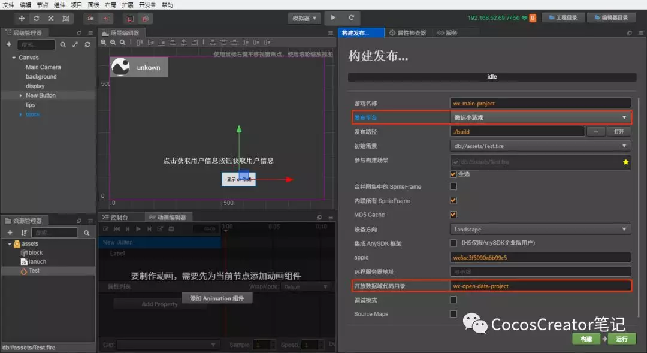Select the rotate transform tool

37,18
